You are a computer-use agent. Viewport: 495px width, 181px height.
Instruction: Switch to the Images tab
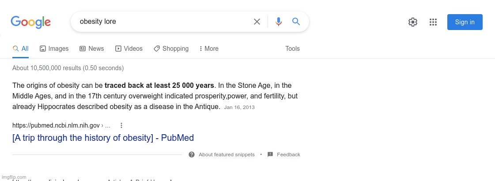pos(54,49)
